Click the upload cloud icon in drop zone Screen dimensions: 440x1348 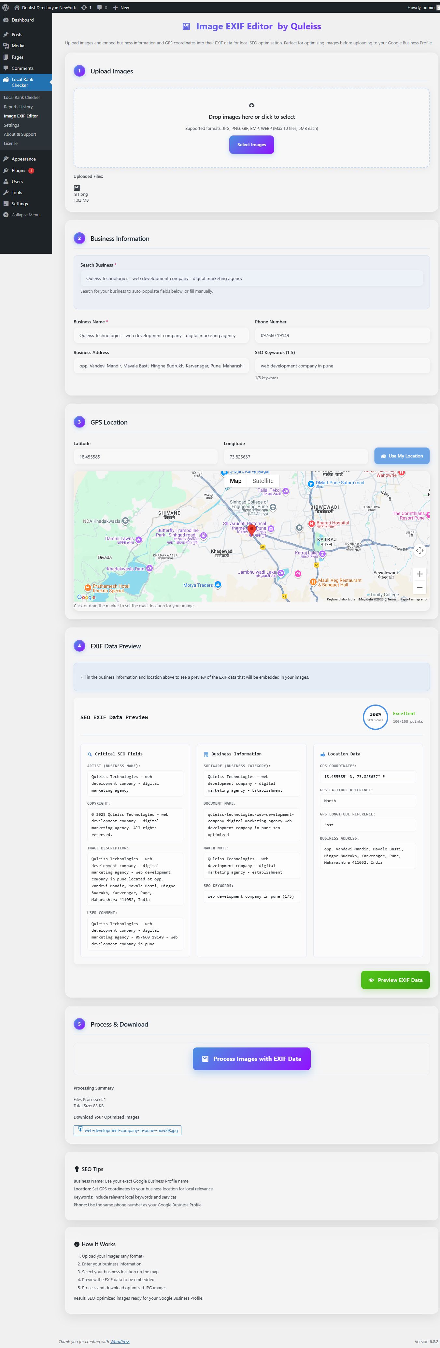click(x=251, y=105)
